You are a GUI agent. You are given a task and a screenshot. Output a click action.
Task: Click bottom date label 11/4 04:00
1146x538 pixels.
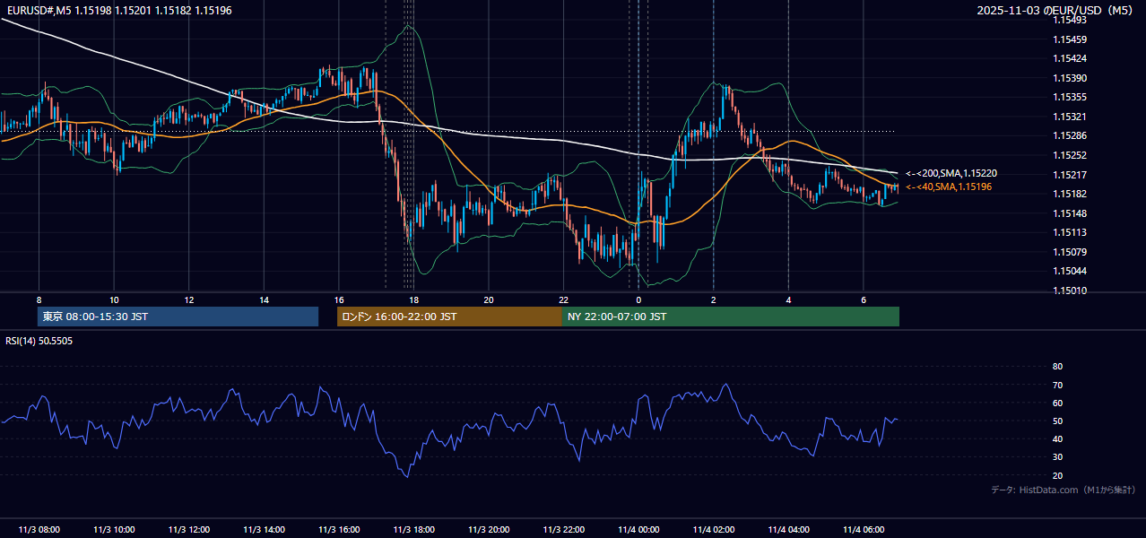[788, 530]
